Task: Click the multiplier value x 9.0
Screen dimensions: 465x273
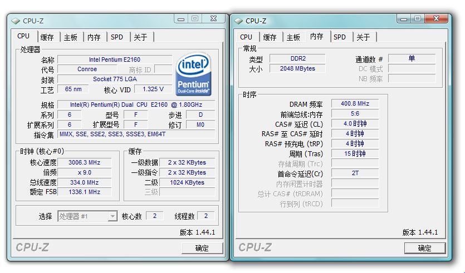Action: [x=85, y=172]
